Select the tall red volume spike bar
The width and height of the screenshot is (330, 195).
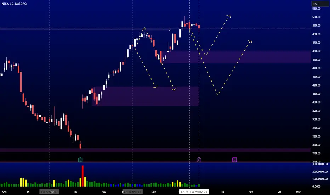tap(82, 176)
